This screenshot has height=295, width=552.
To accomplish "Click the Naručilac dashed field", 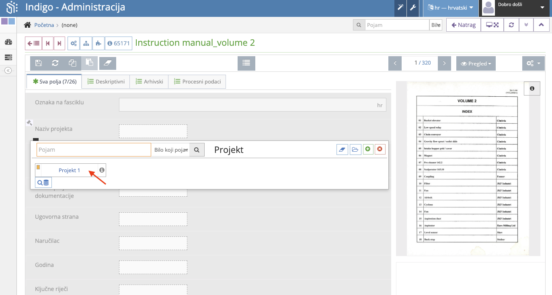I will [153, 243].
